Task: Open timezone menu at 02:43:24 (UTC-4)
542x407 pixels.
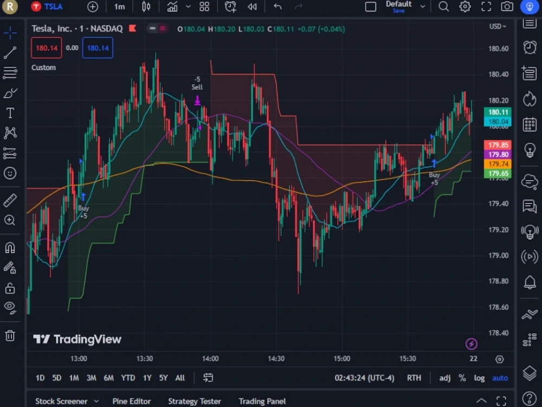Action: coord(364,378)
